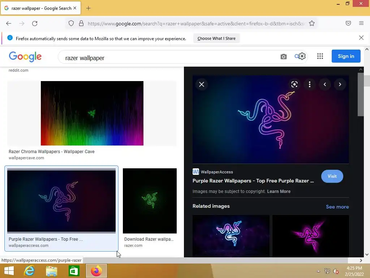
Task: Click Purple Razer Wallpapers - Top Free caption
Action: point(46,239)
